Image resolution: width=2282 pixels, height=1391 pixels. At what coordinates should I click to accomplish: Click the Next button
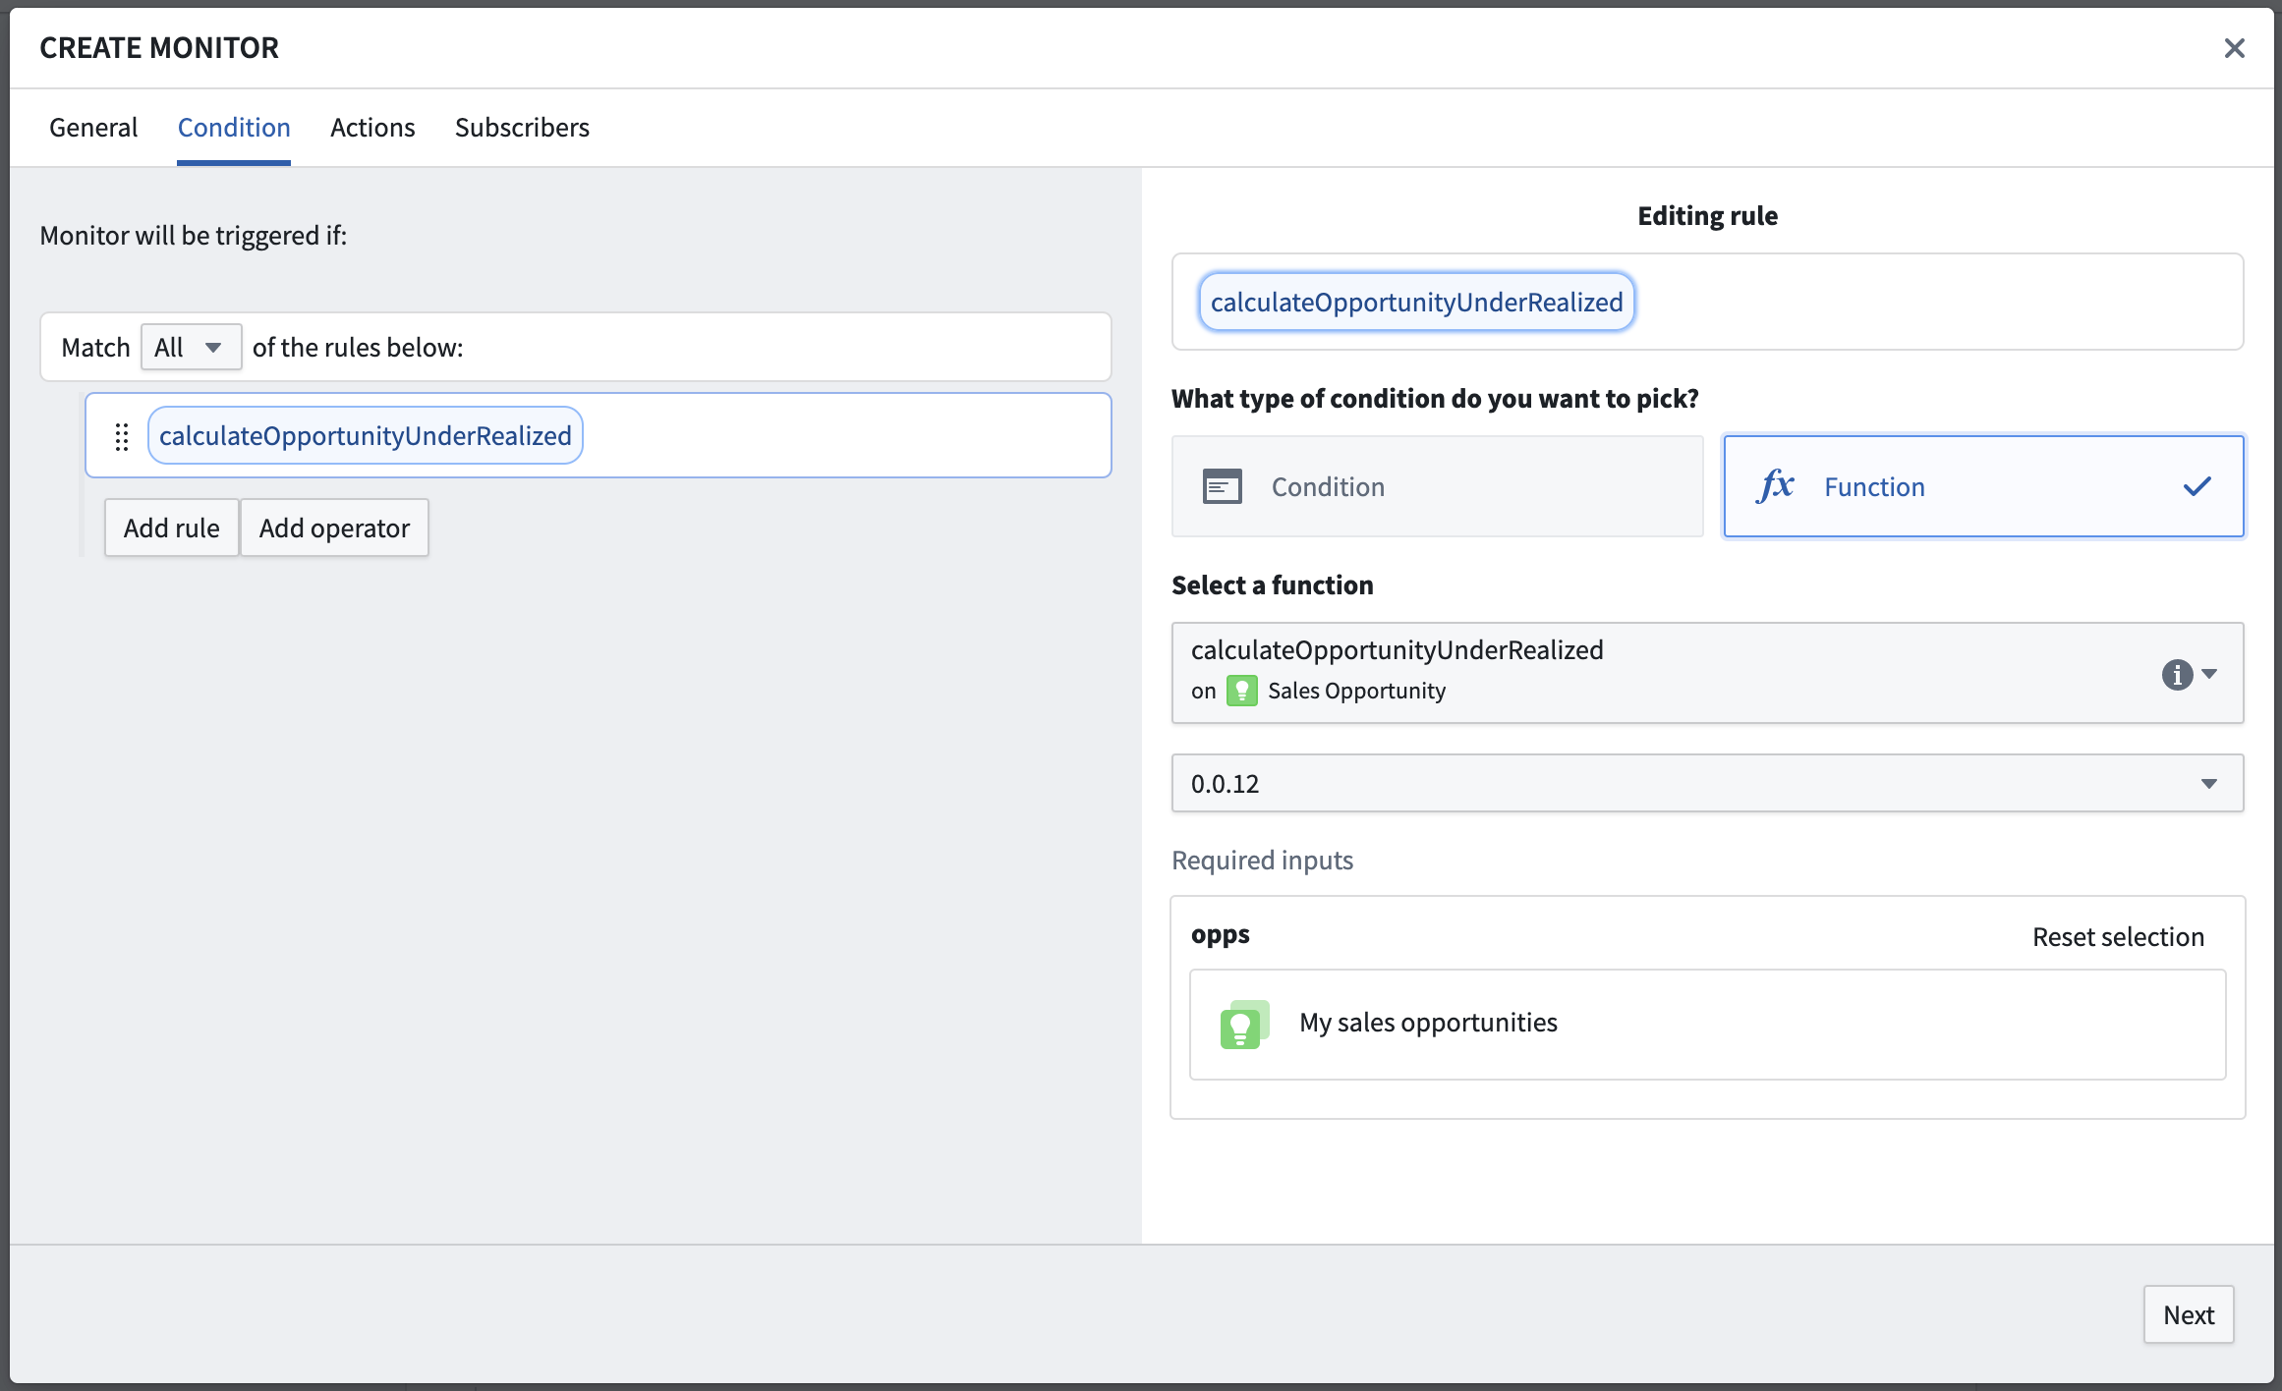pyautogui.click(x=2189, y=1314)
